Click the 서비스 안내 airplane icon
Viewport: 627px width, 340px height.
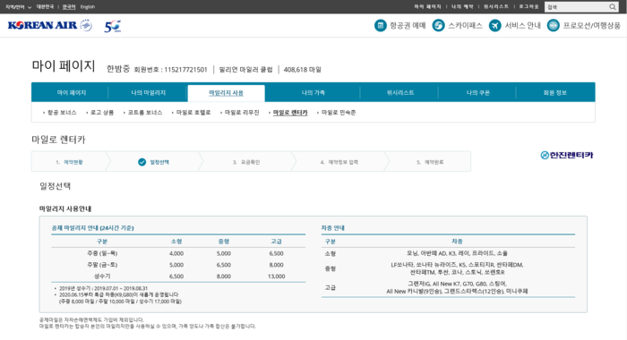click(495, 26)
